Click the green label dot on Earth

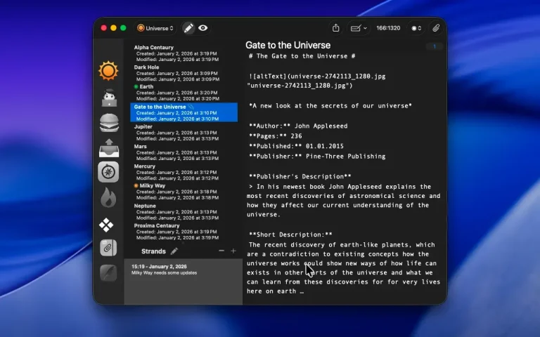[136, 86]
